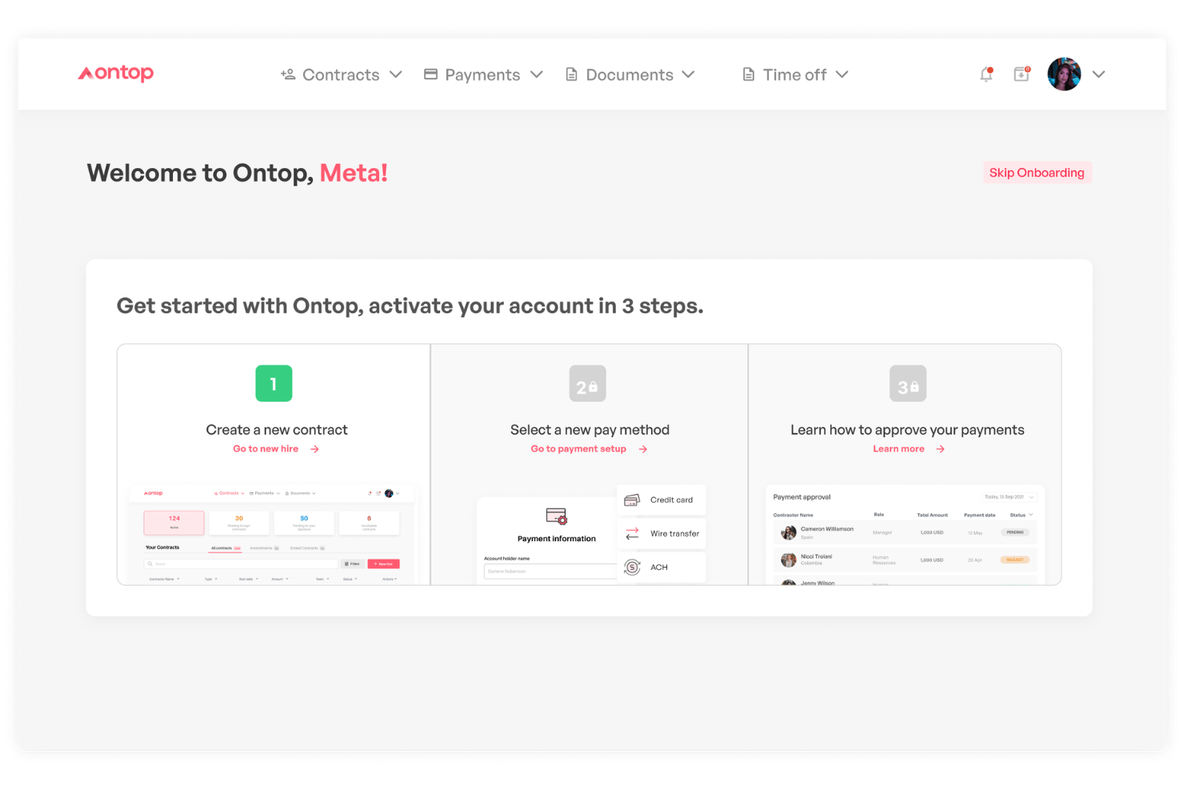Click the contracts dashboard preview thumbnail

coord(272,534)
